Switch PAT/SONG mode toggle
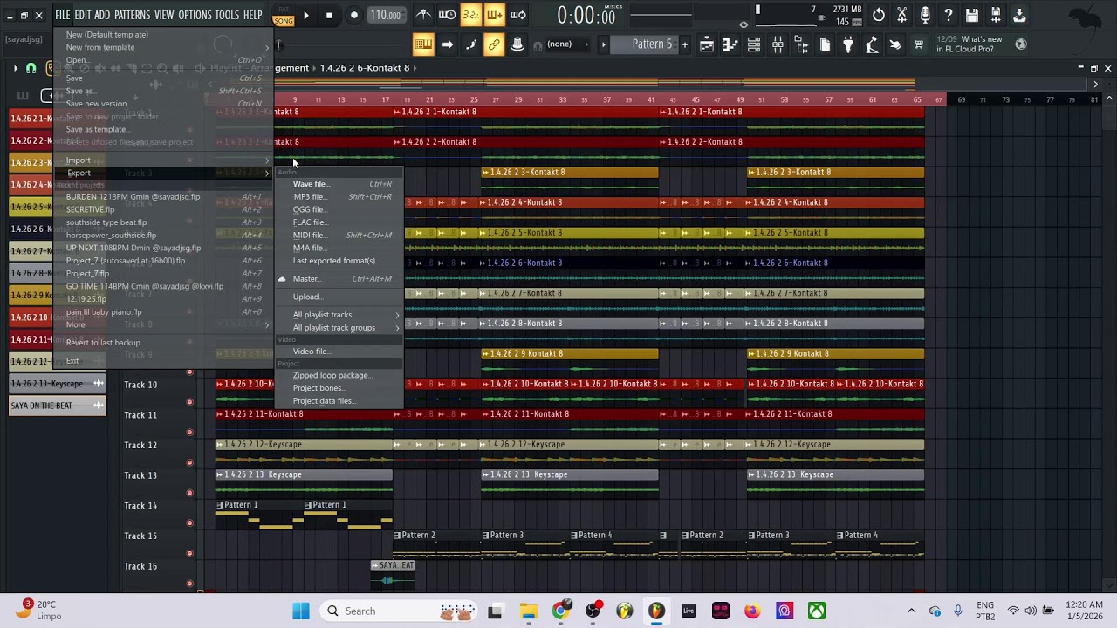The image size is (1117, 628). coord(284,15)
